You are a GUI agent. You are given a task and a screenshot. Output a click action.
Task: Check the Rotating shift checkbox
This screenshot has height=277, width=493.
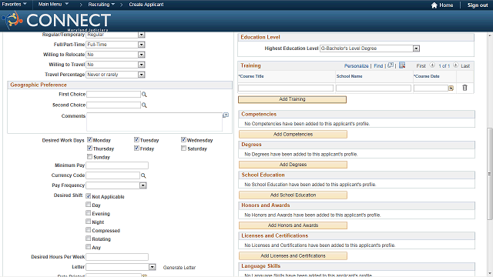pyautogui.click(x=89, y=239)
